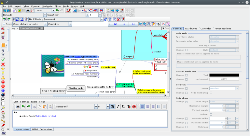Toggle Change checkbox for Text color
The width and height of the screenshot is (250, 136).
pyautogui.click(x=187, y=75)
